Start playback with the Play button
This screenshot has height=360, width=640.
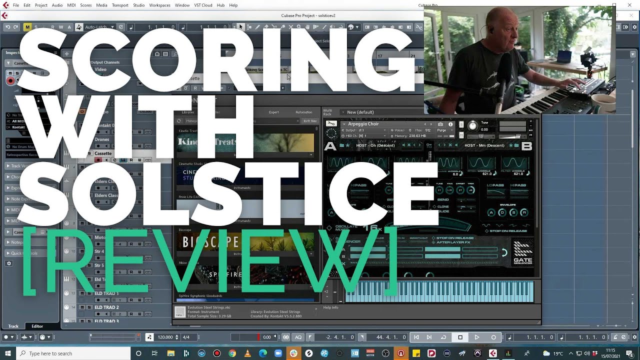476,337
